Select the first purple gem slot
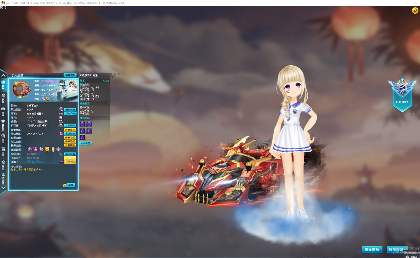Screen dimensions: 420x258 point(82,124)
